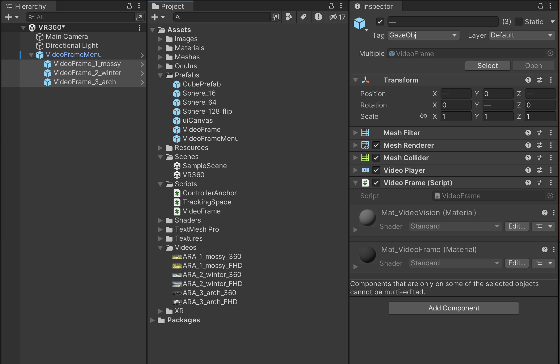Click the search by label tag icon
This screenshot has height=364, width=560.
pyautogui.click(x=303, y=17)
